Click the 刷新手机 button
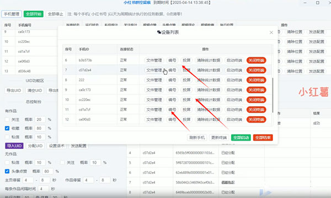This screenshot has width=331, height=198. (197, 138)
